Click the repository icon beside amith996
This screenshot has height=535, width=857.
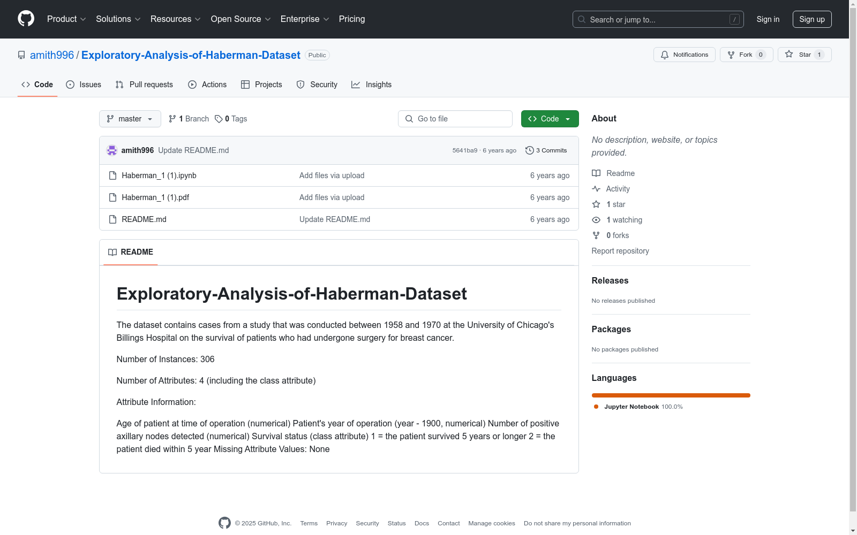tap(21, 55)
